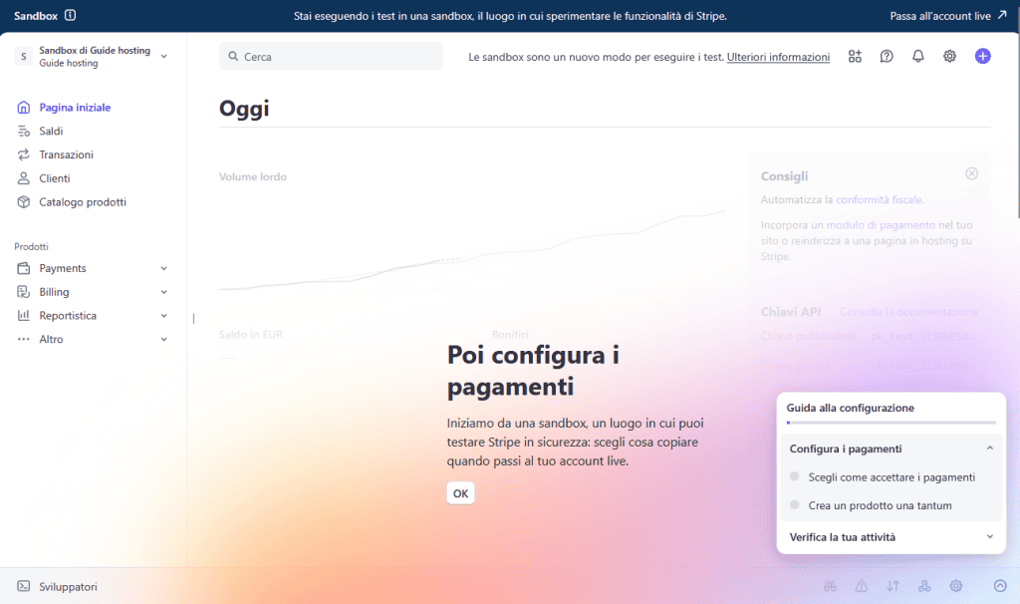The height and width of the screenshot is (604, 1020).
Task: Open the apps icon next to the search bar
Action: pyautogui.click(x=855, y=57)
